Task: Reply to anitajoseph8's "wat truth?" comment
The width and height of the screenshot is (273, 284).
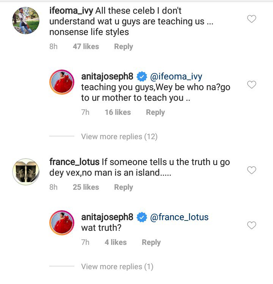Action: [151, 243]
